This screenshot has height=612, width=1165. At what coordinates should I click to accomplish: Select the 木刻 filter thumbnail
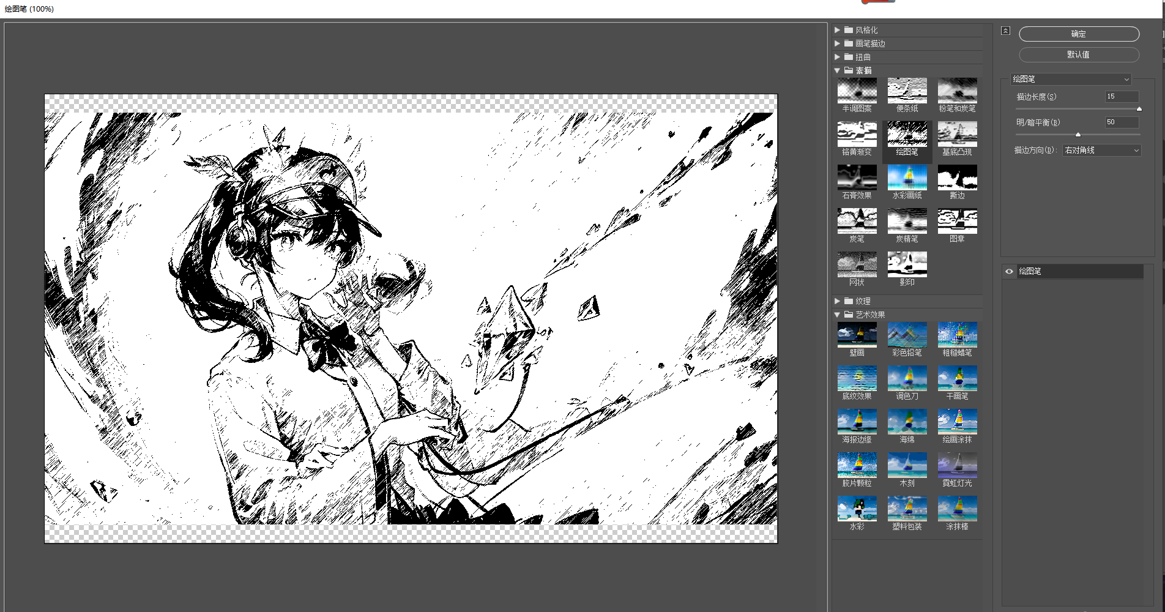point(907,465)
